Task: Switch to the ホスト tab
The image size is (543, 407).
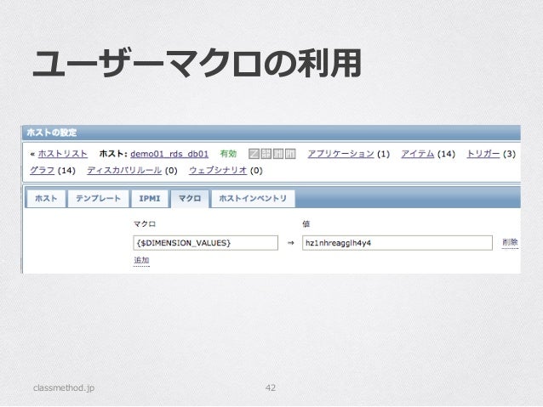Action: coord(46,199)
